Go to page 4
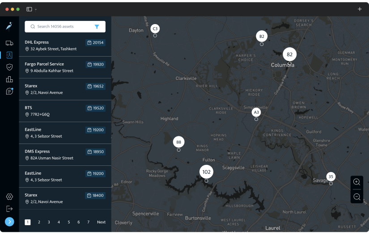 59,222
